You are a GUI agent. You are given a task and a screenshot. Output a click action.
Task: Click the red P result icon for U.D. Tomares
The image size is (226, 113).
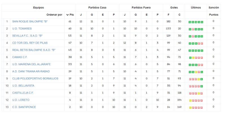point(193,29)
